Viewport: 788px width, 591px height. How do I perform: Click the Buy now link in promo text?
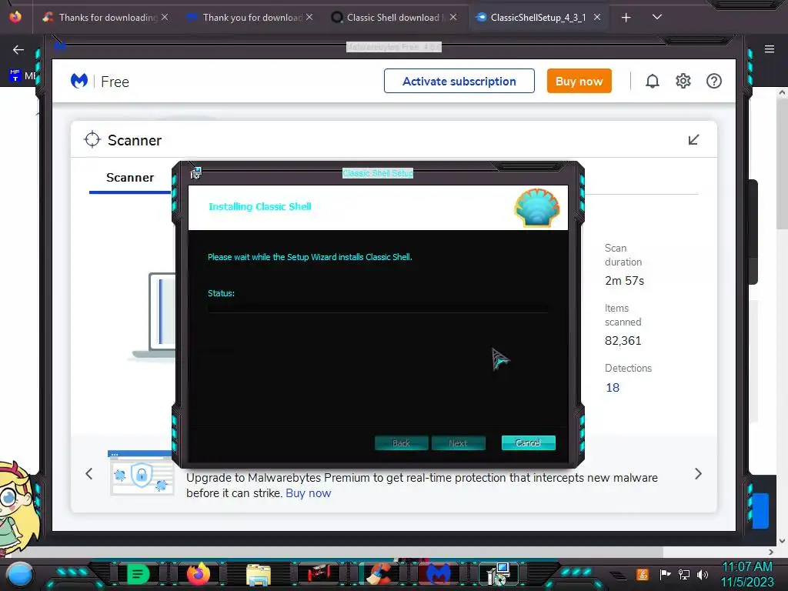pos(308,493)
